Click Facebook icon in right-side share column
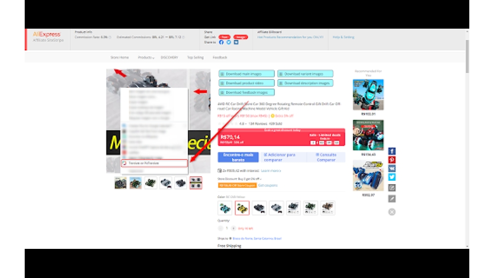Image resolution: width=494 pixels, height=278 pixels. [x=392, y=151]
